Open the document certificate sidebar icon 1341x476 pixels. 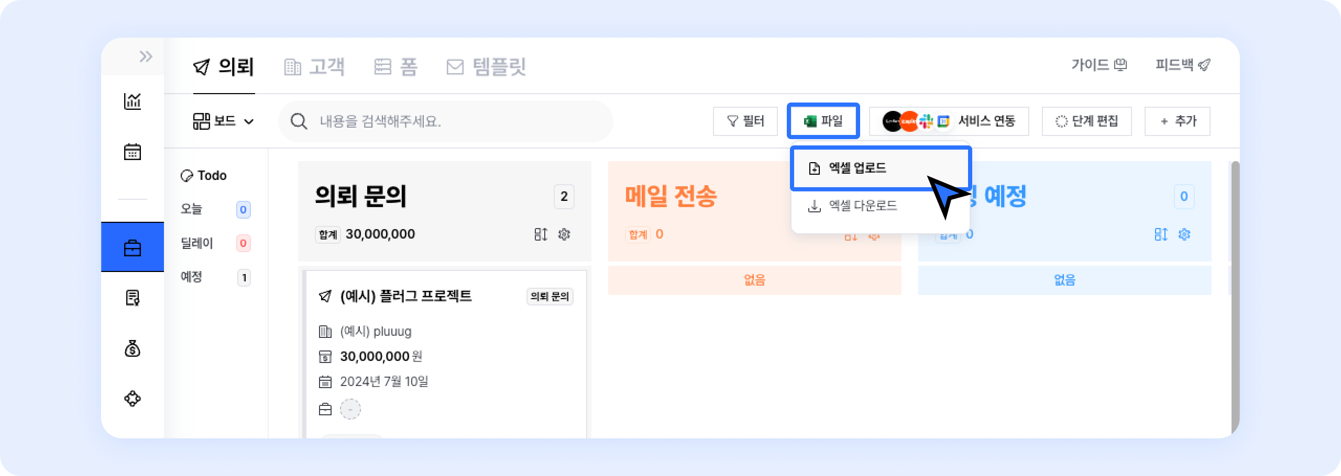click(x=133, y=298)
